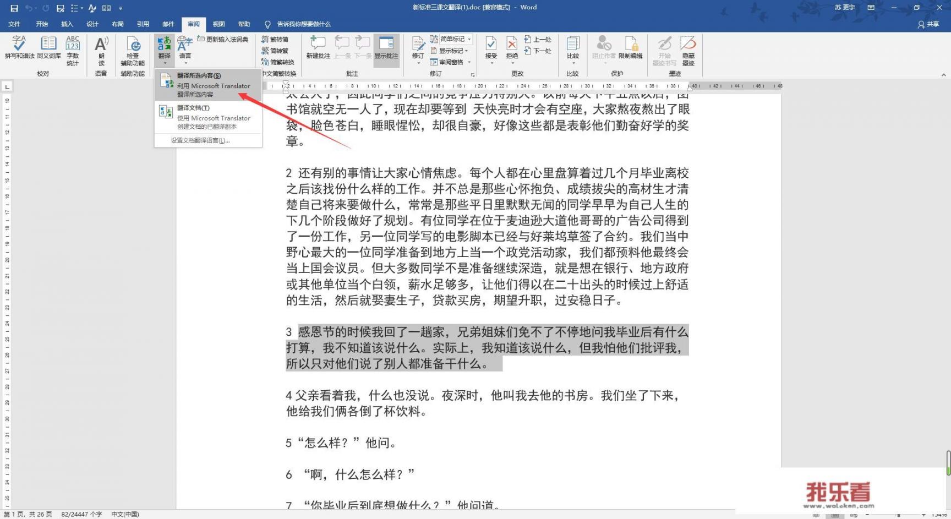Click the Share (共享) button
951x519 pixels.
point(928,24)
